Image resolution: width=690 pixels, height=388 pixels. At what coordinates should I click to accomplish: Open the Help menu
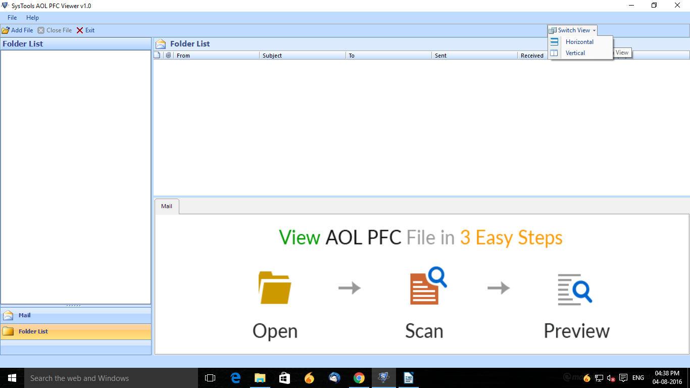[x=32, y=18]
